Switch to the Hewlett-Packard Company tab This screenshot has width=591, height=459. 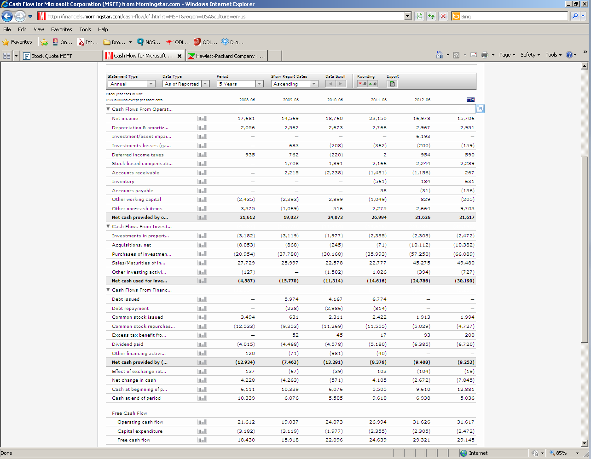click(x=226, y=56)
